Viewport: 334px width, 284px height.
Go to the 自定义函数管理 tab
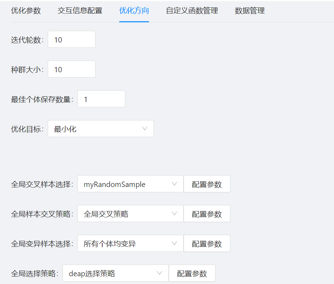click(x=192, y=11)
